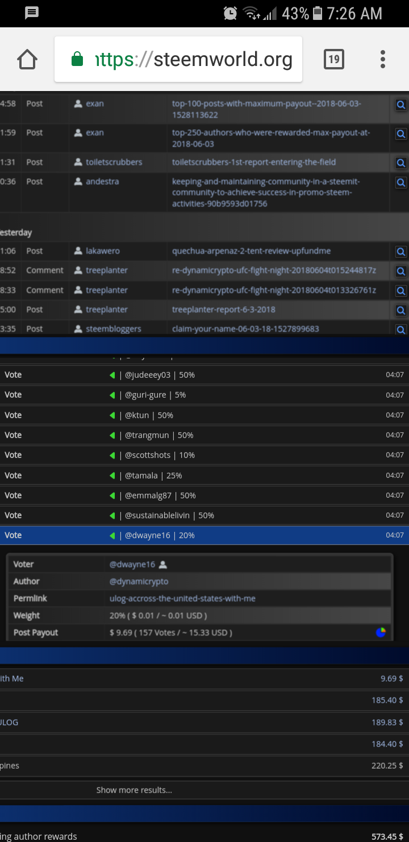Expand the @emmalg87 50% vote row
The image size is (409, 842).
(204, 496)
